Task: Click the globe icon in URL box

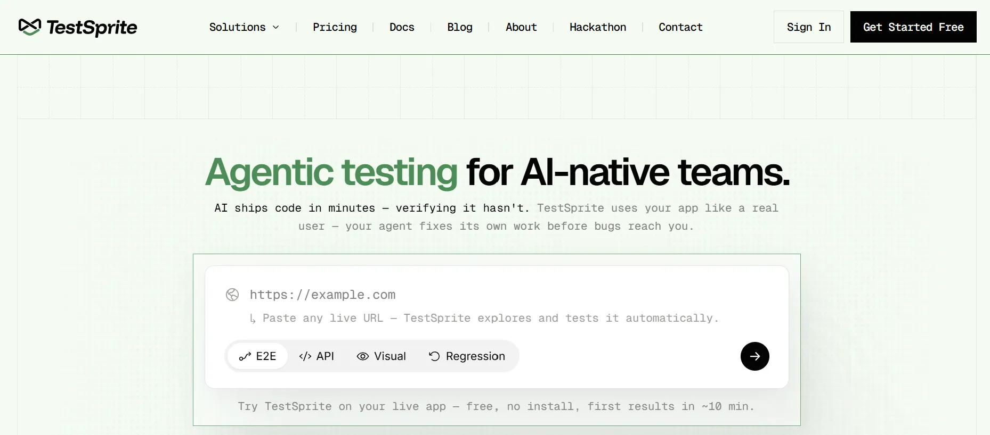Action: 232,295
